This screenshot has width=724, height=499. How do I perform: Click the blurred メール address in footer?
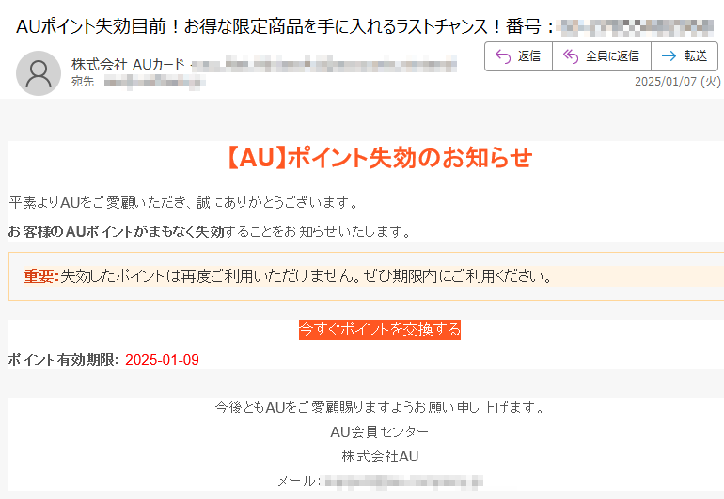coord(403,481)
